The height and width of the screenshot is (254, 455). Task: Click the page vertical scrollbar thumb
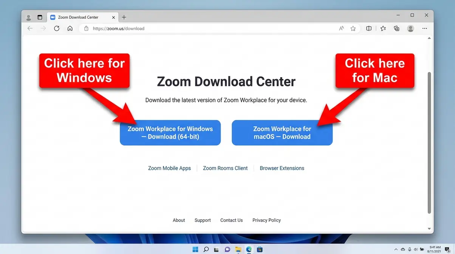pyautogui.click(x=429, y=142)
